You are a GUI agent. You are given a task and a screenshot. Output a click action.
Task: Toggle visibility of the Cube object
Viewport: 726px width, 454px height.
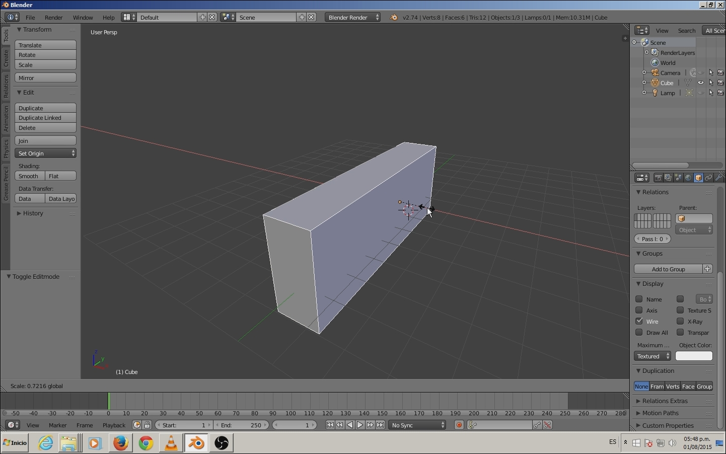click(x=701, y=83)
